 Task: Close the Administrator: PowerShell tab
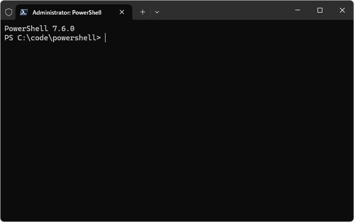pyautogui.click(x=122, y=12)
